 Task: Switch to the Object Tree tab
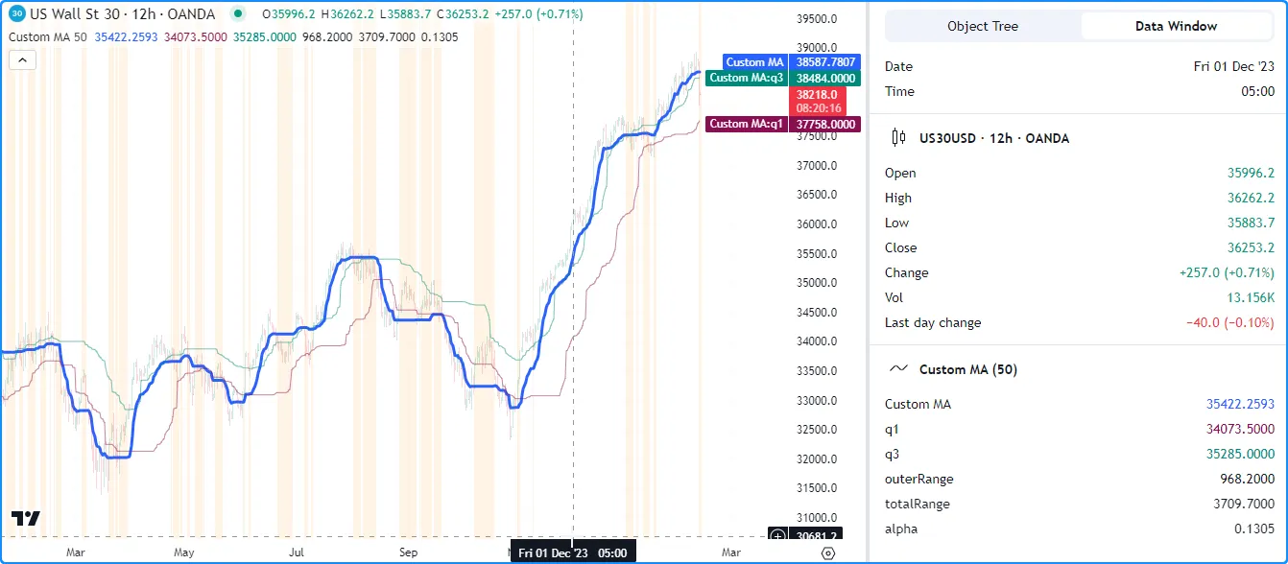click(x=982, y=27)
